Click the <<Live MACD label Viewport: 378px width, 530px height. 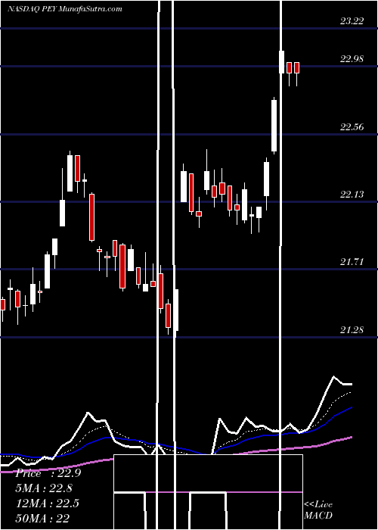coord(318,510)
